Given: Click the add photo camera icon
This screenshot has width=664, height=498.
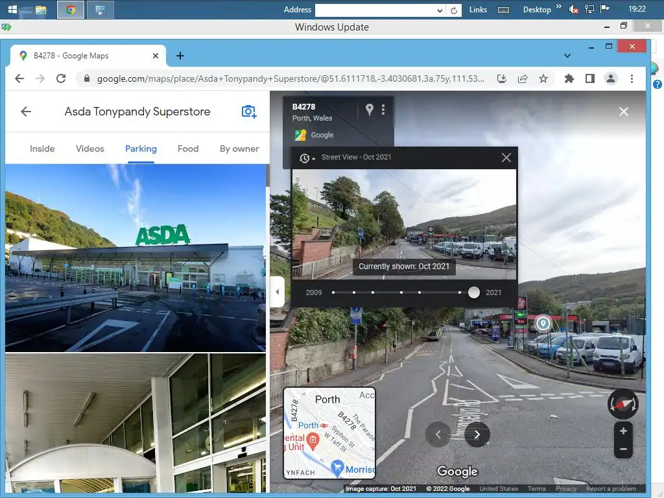Looking at the screenshot, I should pyautogui.click(x=249, y=112).
